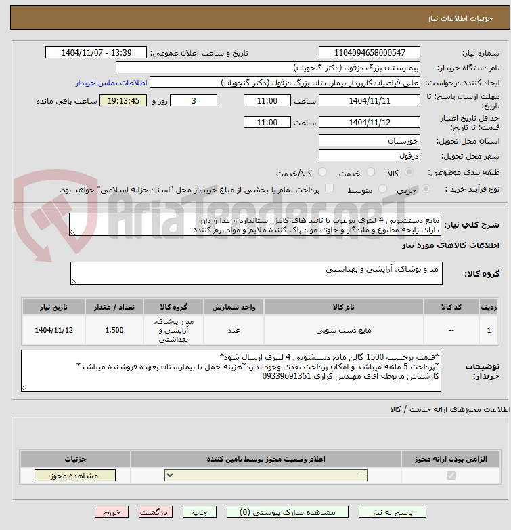Viewport: 511px width, 530px height.
Task: Click the چاپ print button
Action: [200, 512]
